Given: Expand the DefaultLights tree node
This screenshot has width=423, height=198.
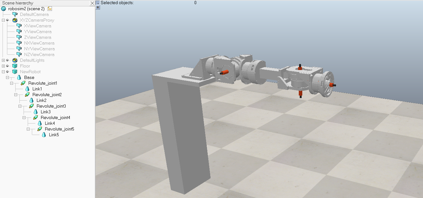Looking at the screenshot, I should coord(3,60).
